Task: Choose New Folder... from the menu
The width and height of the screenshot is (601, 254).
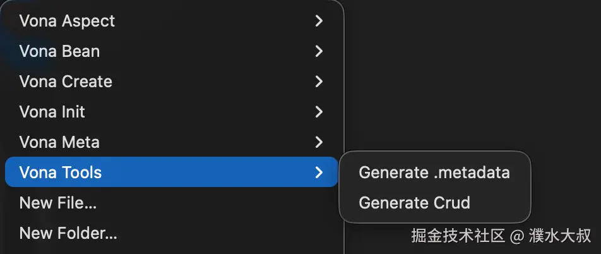Action: (68, 233)
